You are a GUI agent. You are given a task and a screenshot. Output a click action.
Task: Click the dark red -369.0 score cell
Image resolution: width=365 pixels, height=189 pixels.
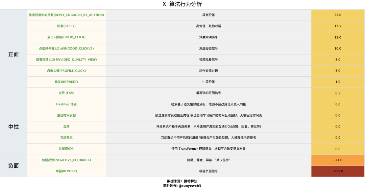pos(338,171)
